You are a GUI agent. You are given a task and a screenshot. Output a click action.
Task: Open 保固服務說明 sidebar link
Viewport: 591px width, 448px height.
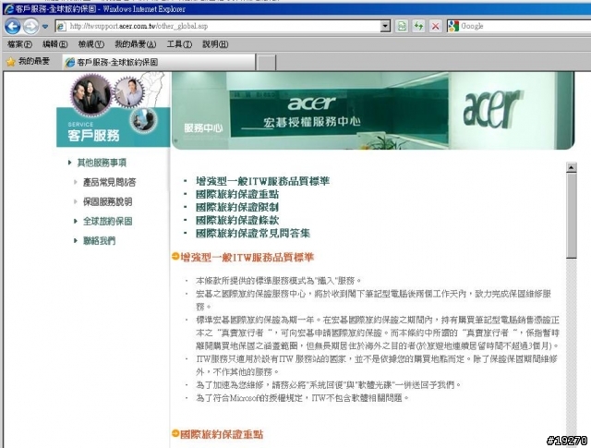(x=107, y=201)
